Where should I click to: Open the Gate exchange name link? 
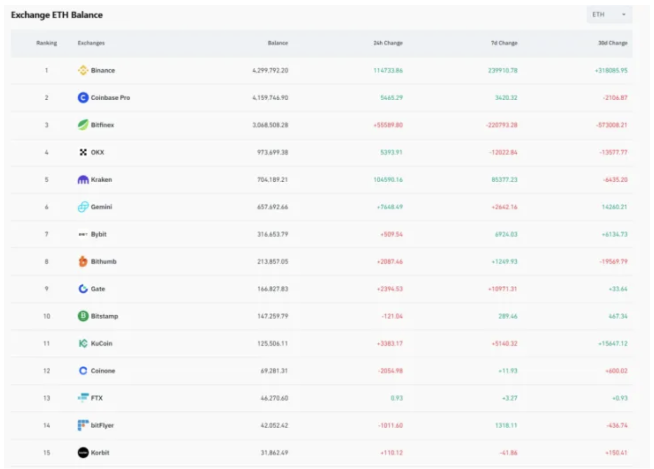98,289
